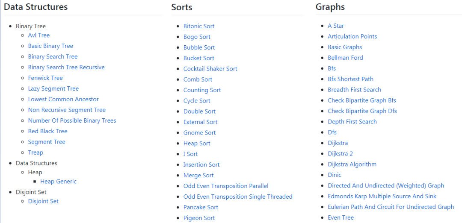Select the Treap link

[x=36, y=153]
